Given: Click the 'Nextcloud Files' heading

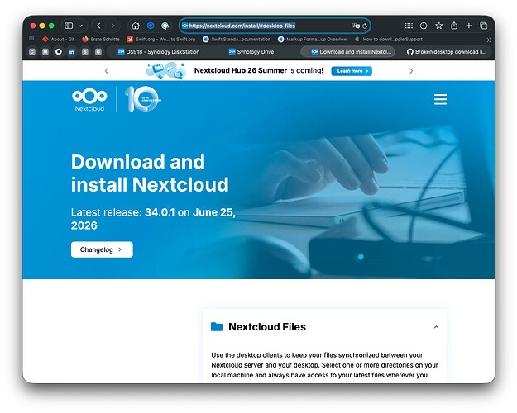Looking at the screenshot, I should coord(267,327).
